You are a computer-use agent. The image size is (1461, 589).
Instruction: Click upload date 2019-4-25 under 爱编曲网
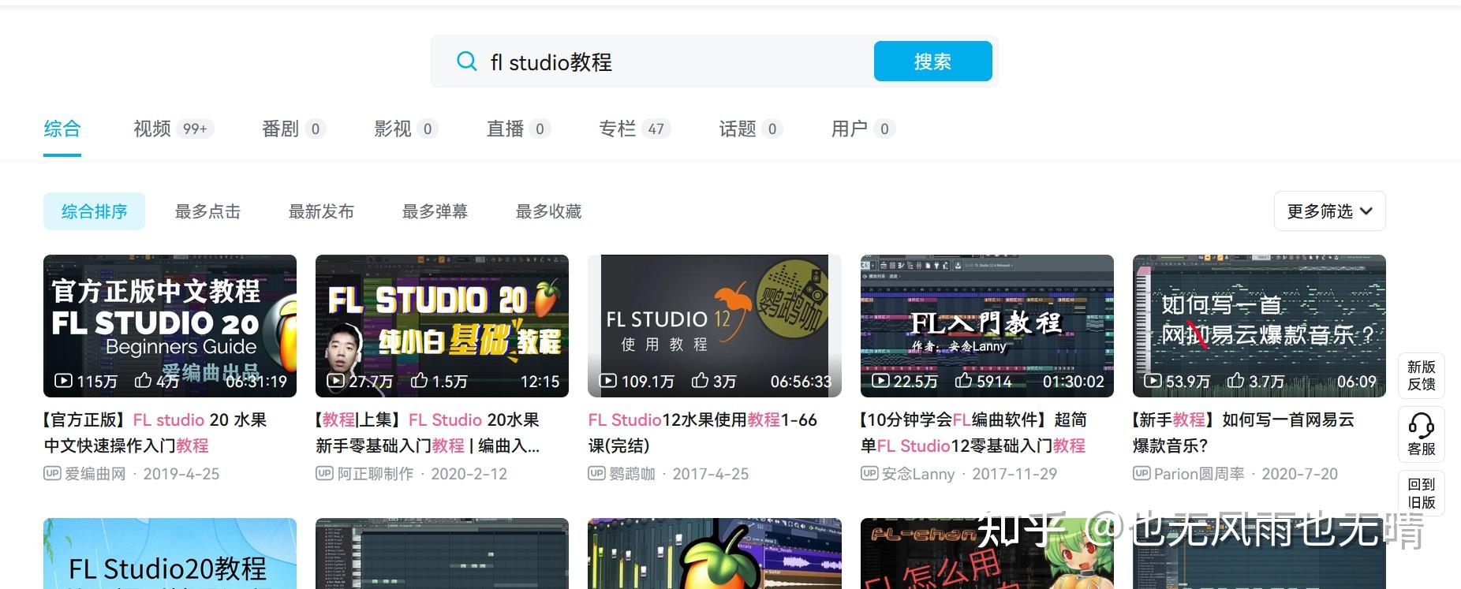point(181,474)
